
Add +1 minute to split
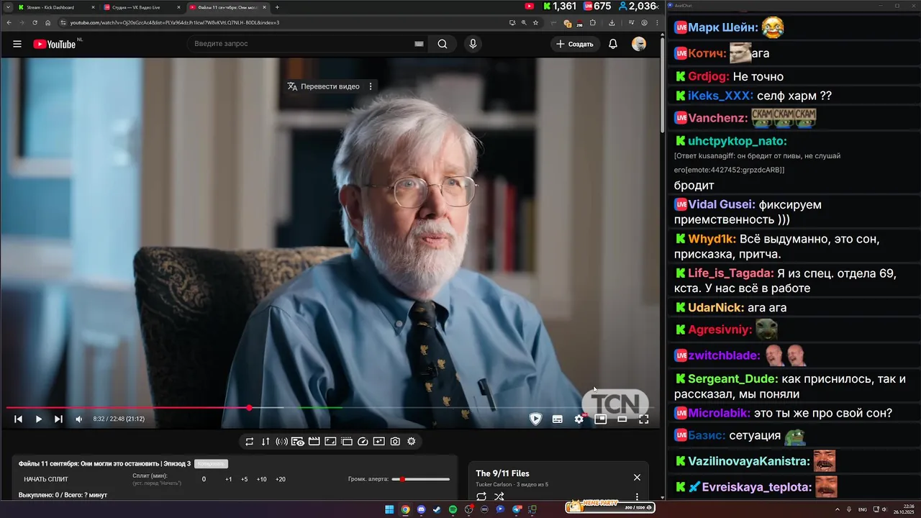pyautogui.click(x=229, y=479)
